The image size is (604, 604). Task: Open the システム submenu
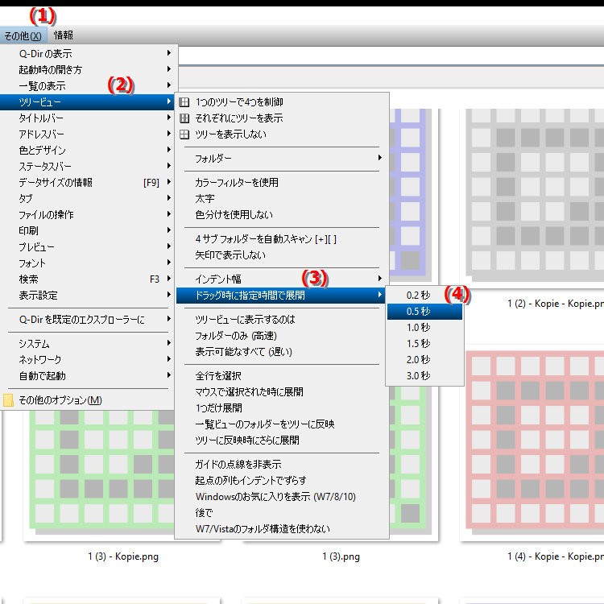pos(87,344)
